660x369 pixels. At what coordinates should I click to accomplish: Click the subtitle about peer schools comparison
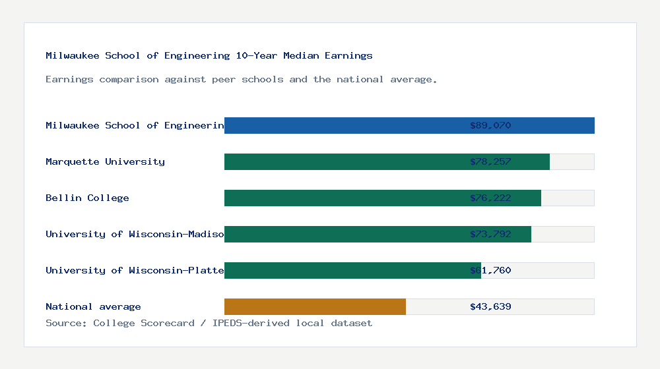(x=241, y=80)
